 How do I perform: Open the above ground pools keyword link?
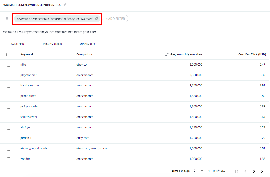tap(34, 148)
